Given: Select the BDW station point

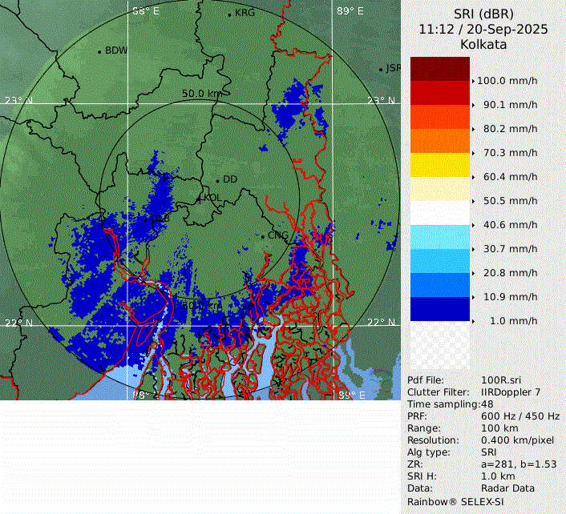Looking at the screenshot, I should 99,52.
